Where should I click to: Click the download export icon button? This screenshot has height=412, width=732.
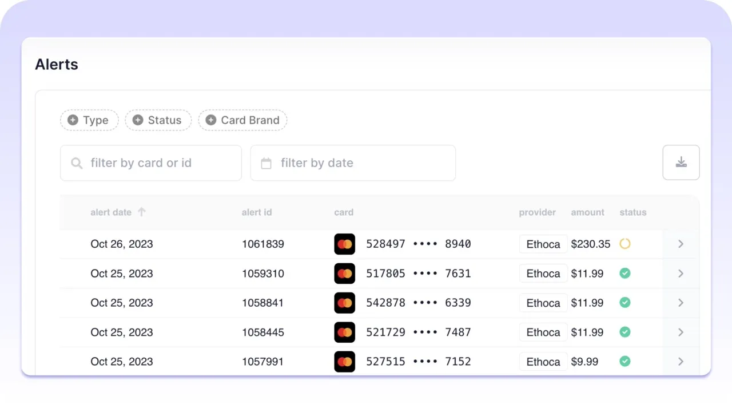681,163
